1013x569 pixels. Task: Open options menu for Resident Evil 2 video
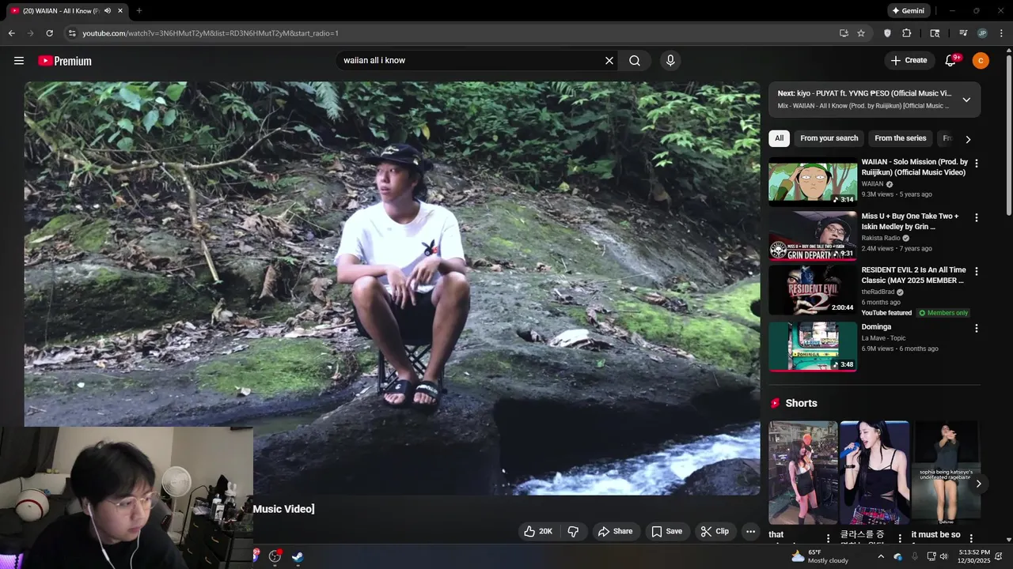976,271
